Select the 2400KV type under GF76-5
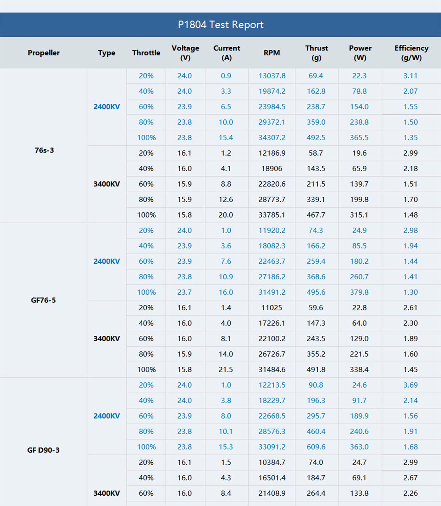This screenshot has width=441, height=506. pyautogui.click(x=107, y=261)
